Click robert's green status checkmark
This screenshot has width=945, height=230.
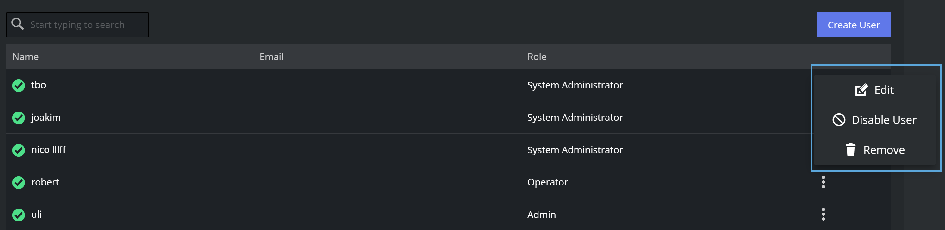click(19, 182)
